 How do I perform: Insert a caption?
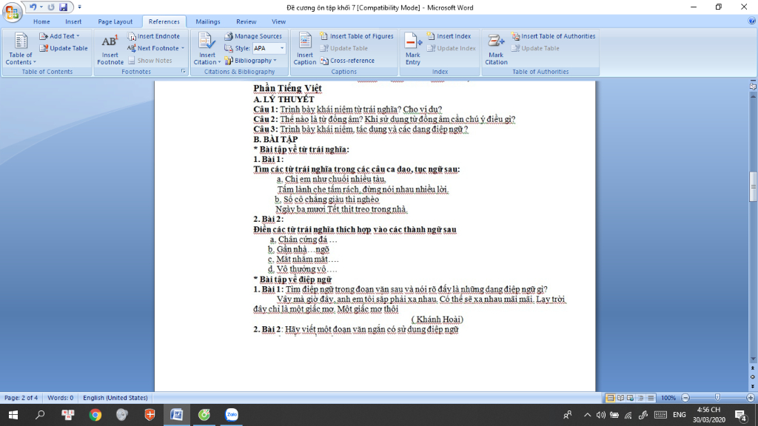point(304,48)
